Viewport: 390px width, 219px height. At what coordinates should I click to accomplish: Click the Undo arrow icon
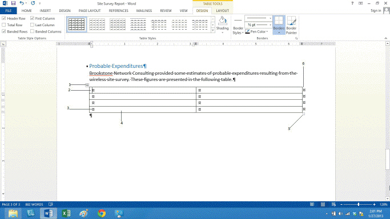point(22,3)
